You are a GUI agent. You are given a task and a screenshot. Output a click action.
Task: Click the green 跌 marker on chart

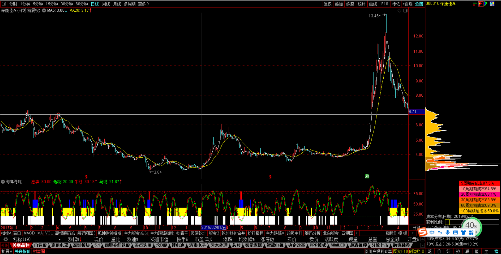click(367, 176)
